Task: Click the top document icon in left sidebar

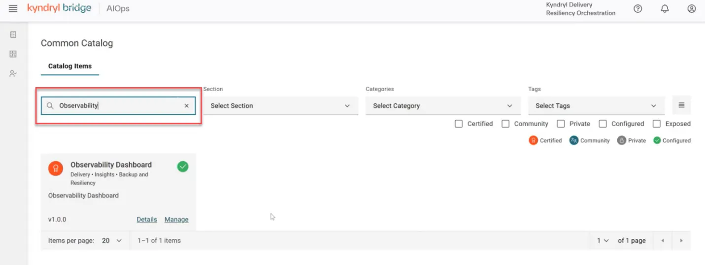Action: (13, 34)
